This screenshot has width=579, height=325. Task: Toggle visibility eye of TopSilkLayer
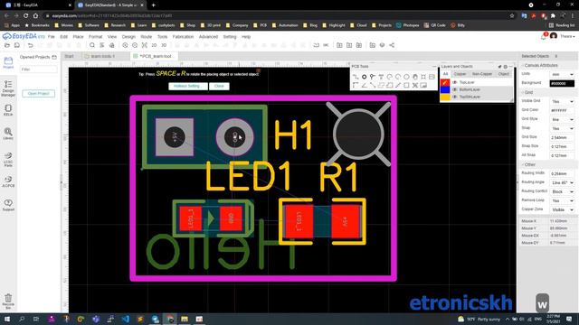coord(454,97)
